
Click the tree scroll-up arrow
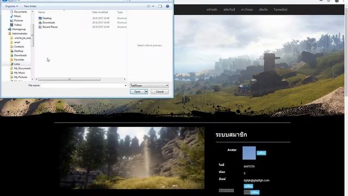point(33,11)
